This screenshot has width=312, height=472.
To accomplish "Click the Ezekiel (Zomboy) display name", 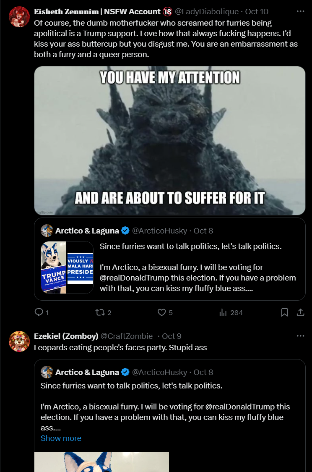I will (66, 336).
